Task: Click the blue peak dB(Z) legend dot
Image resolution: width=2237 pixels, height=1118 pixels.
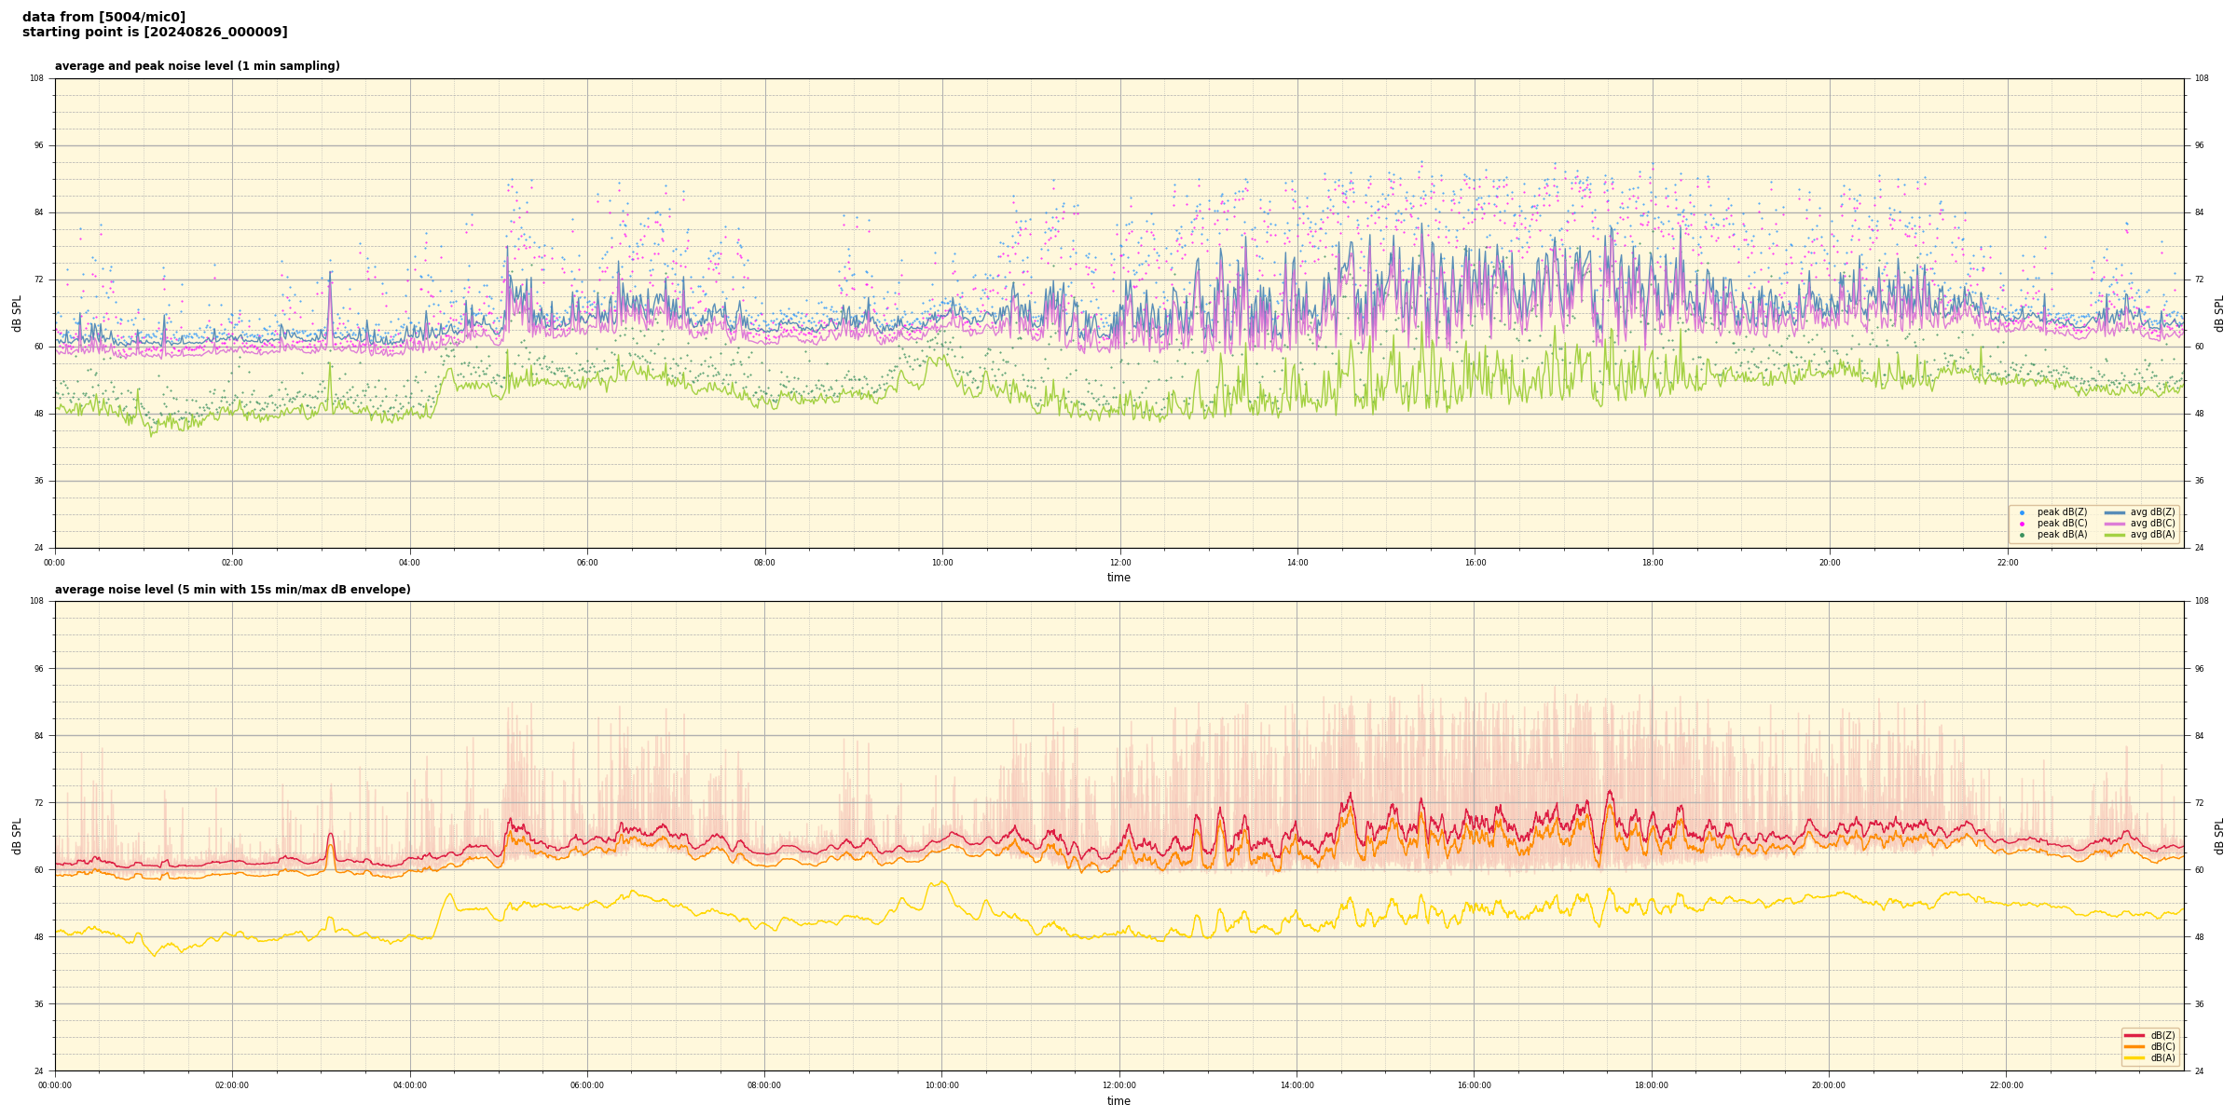Action: [x=2022, y=512]
